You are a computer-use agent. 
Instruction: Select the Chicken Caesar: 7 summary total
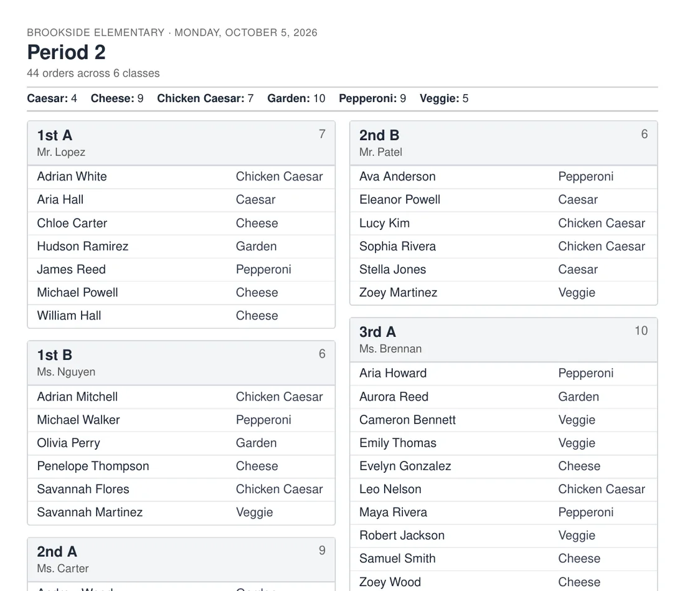[205, 98]
